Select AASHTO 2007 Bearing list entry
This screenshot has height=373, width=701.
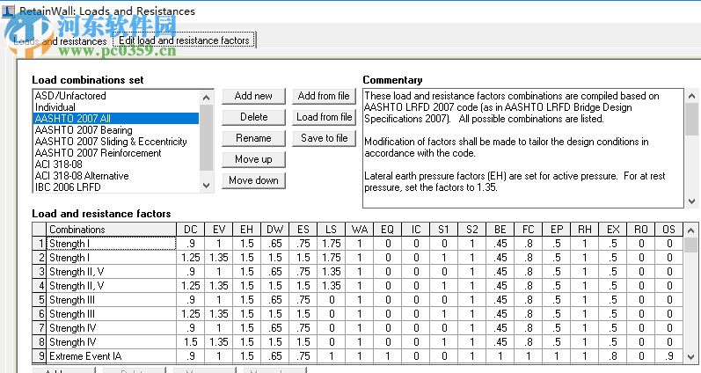click(116, 130)
